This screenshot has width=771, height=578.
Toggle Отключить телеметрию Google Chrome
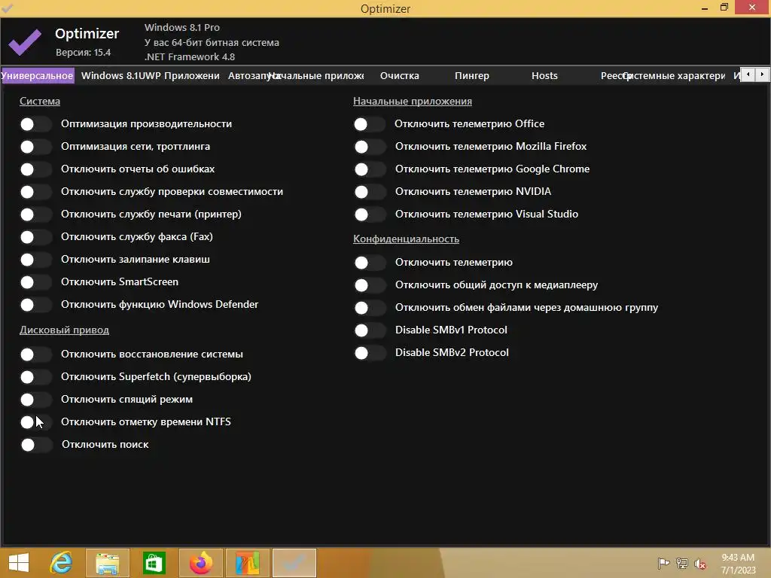pos(370,169)
